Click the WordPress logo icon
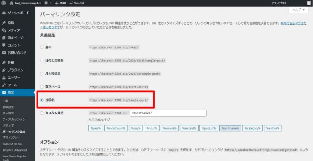The height and width of the screenshot is (161, 313). click(4, 3)
